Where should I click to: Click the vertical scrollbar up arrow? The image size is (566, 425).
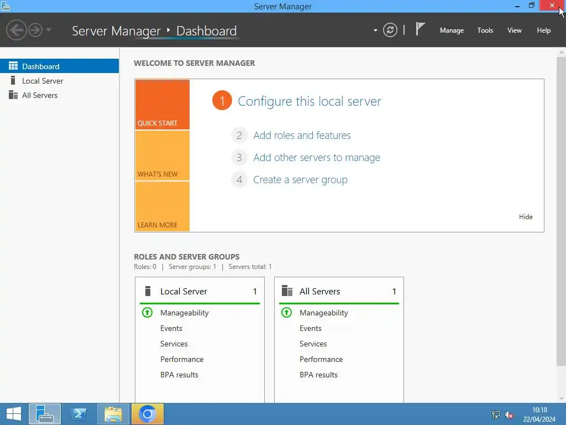point(562,53)
